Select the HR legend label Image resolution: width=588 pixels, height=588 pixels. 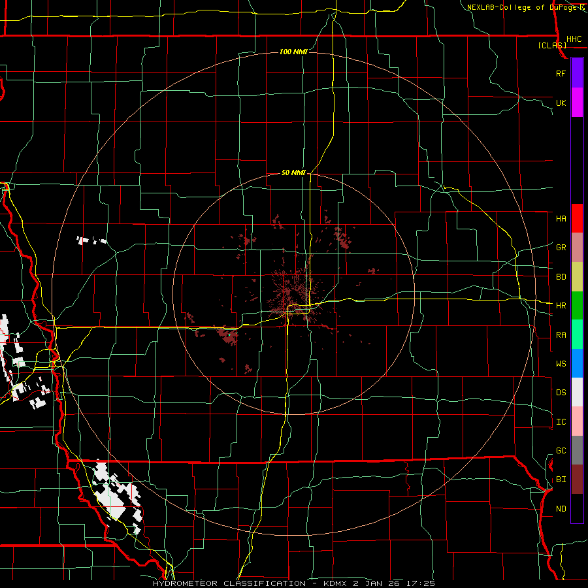pos(561,306)
